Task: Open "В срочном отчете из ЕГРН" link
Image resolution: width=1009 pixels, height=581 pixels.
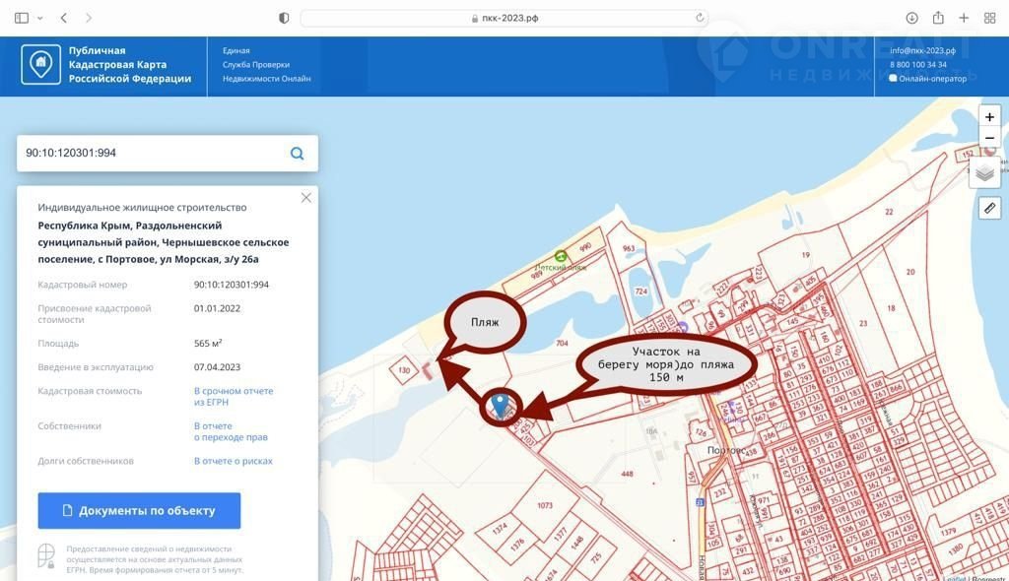Action: point(233,397)
